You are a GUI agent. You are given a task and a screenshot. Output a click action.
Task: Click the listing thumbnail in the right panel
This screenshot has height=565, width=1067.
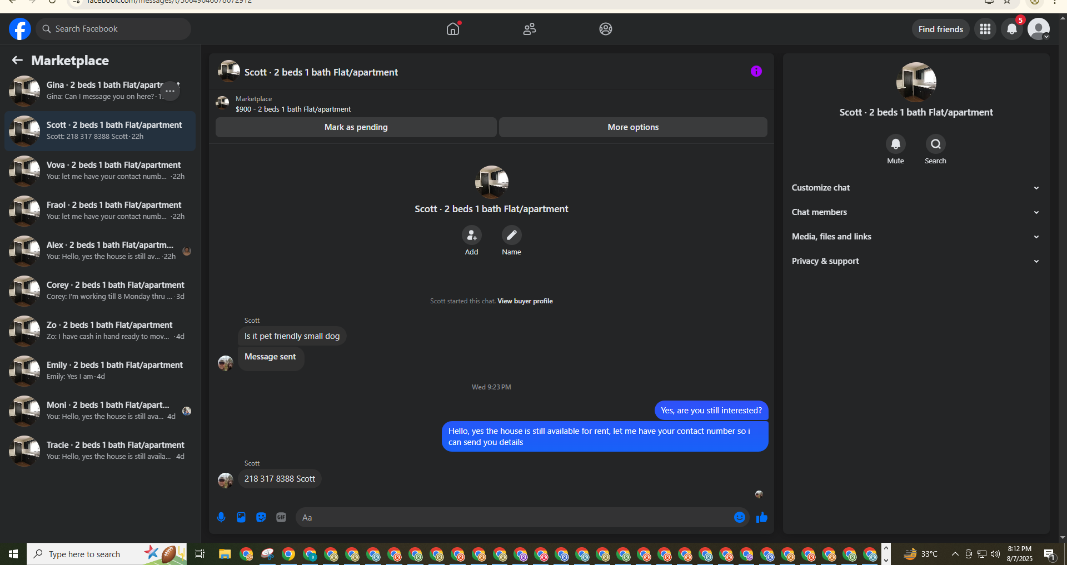(x=916, y=82)
